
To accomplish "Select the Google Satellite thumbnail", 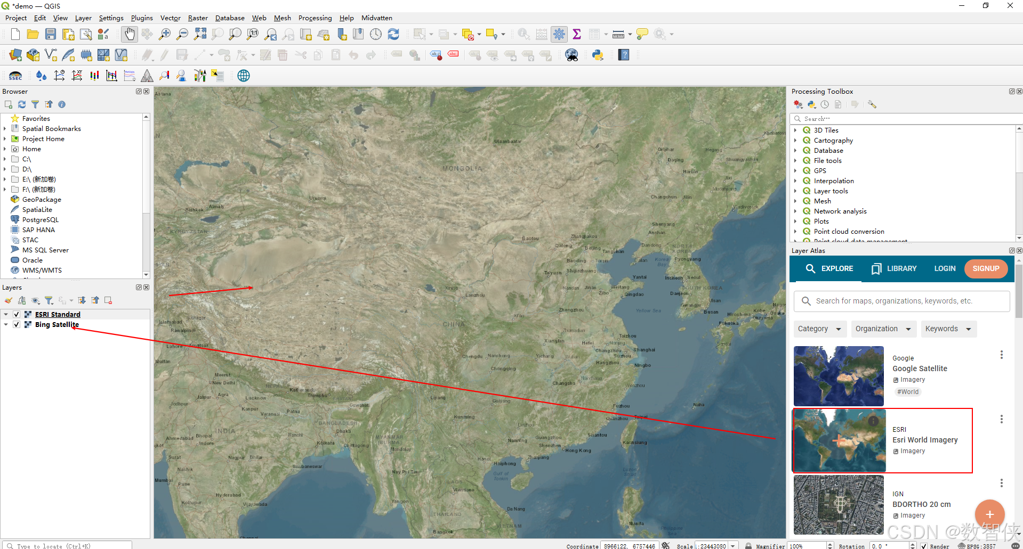I will pos(839,376).
